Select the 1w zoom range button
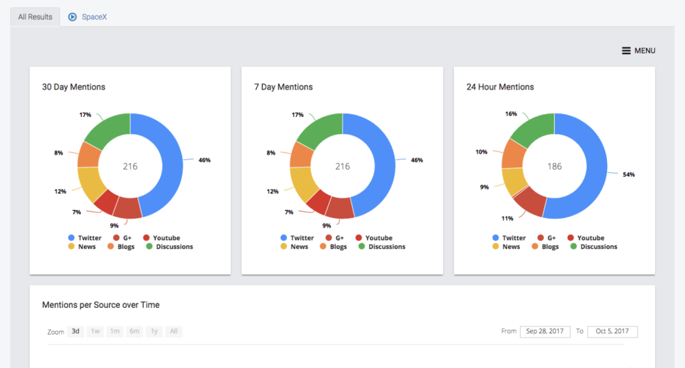 pyautogui.click(x=95, y=332)
